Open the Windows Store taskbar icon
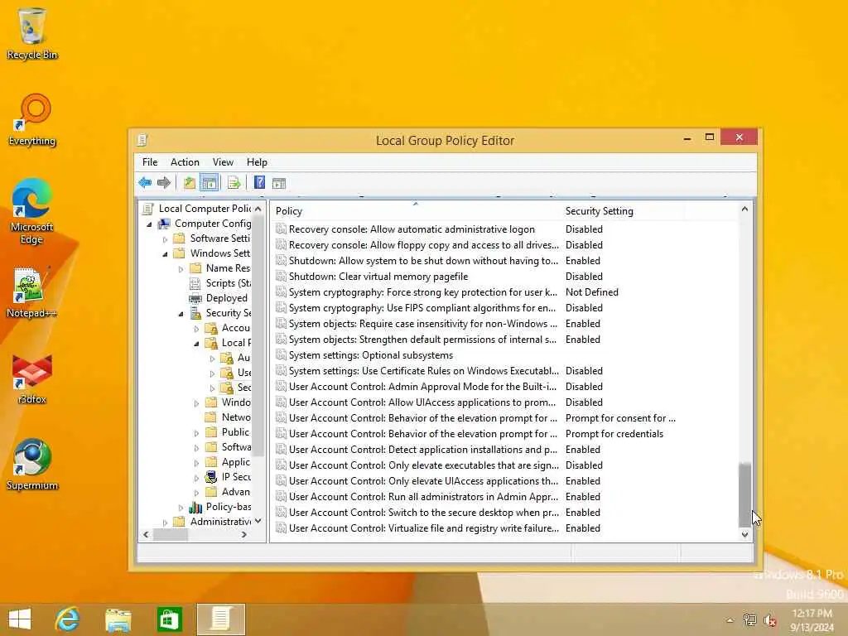848x636 pixels. [169, 619]
